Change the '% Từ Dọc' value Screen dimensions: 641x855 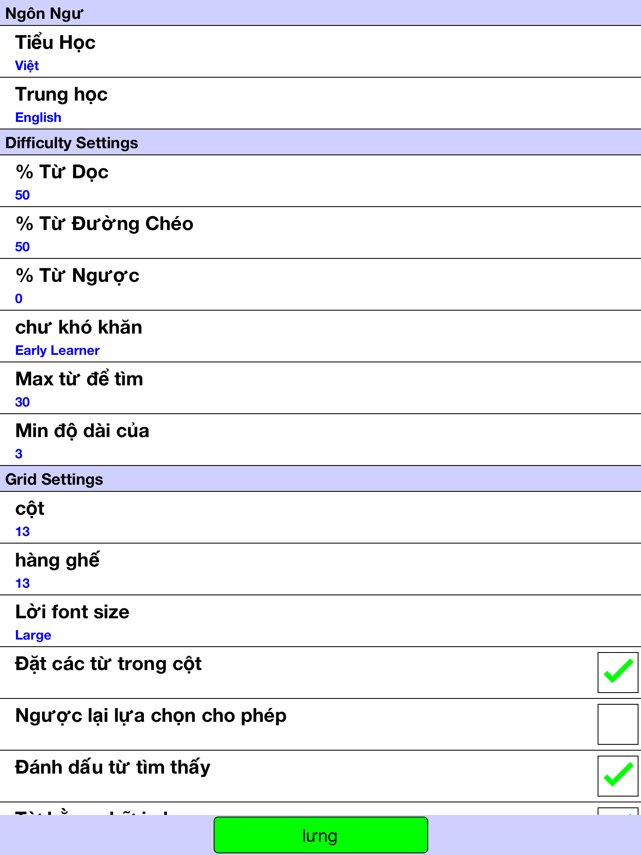320,181
